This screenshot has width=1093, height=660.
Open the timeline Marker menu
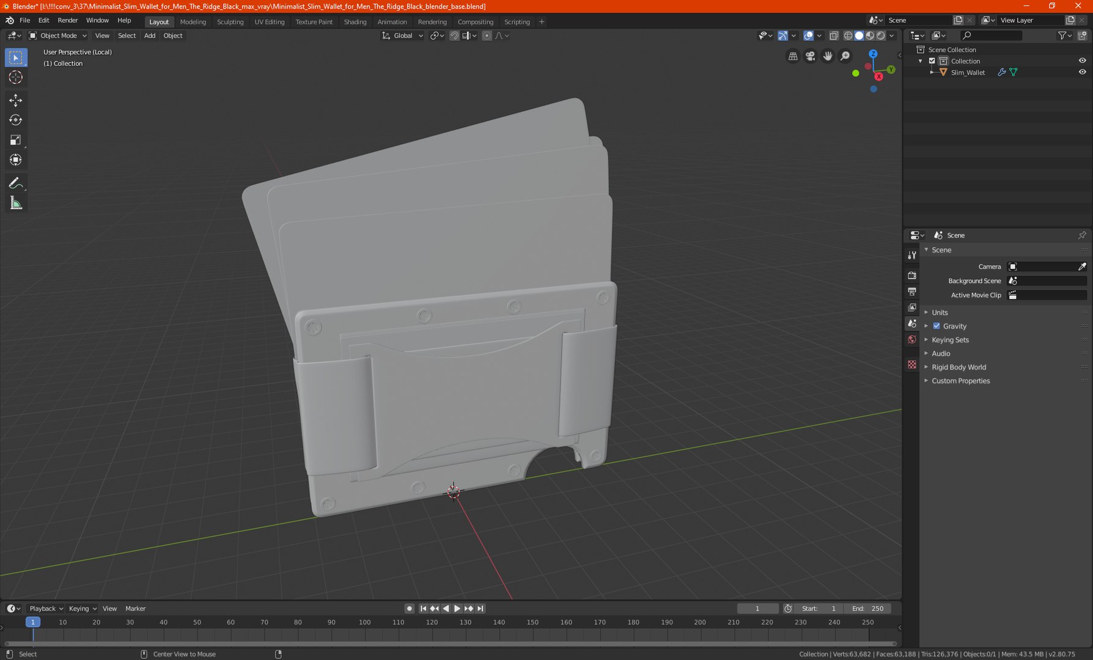135,609
